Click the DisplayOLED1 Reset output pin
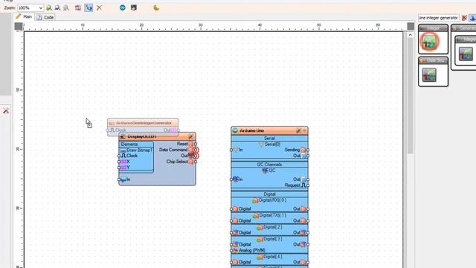Image resolution: width=476 pixels, height=268 pixels. click(x=196, y=144)
